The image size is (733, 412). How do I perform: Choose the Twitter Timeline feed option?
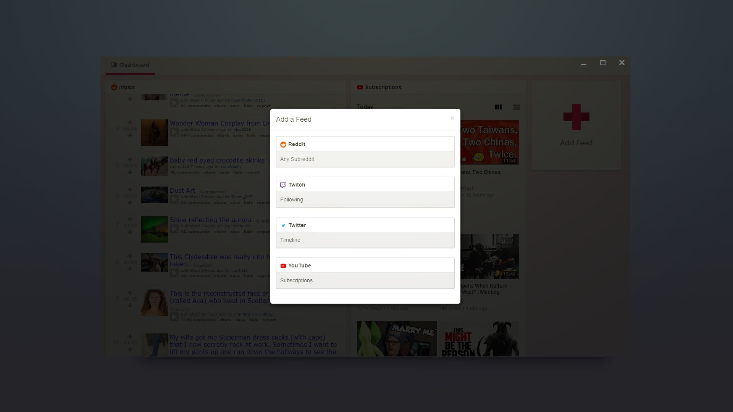(x=365, y=240)
